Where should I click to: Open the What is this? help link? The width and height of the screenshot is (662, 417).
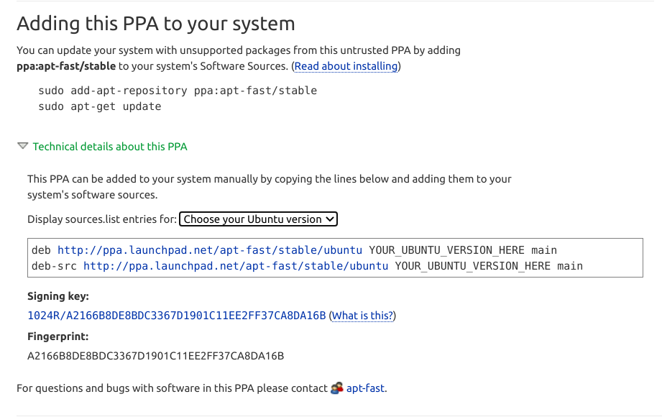click(362, 316)
